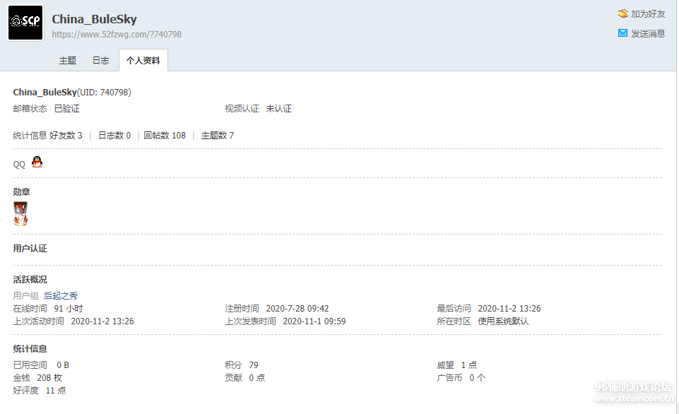The image size is (679, 414).
Task: Open the 主题 tab
Action: tap(67, 61)
